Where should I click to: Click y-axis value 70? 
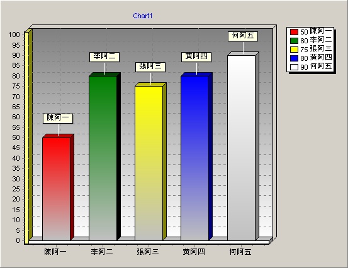[16, 97]
